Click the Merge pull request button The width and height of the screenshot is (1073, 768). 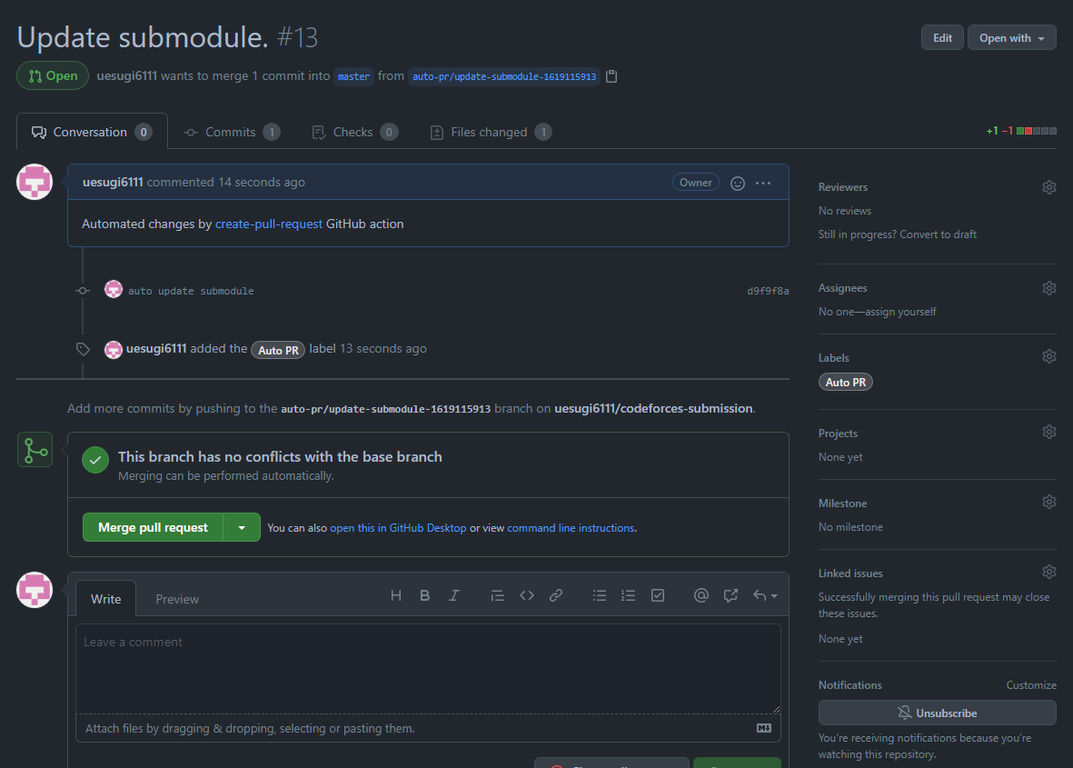153,528
